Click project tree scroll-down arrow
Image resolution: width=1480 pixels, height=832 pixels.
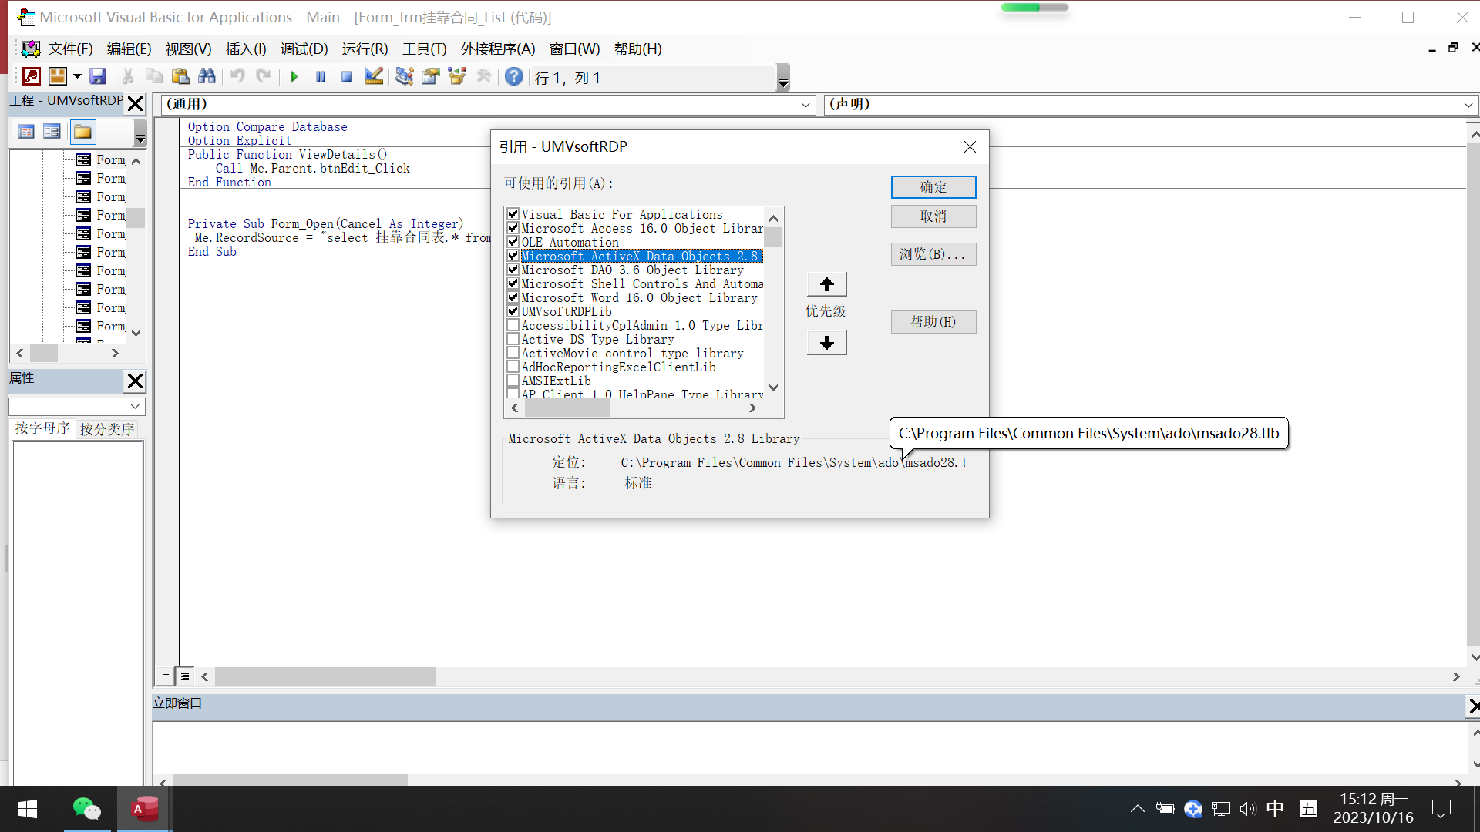click(x=136, y=333)
